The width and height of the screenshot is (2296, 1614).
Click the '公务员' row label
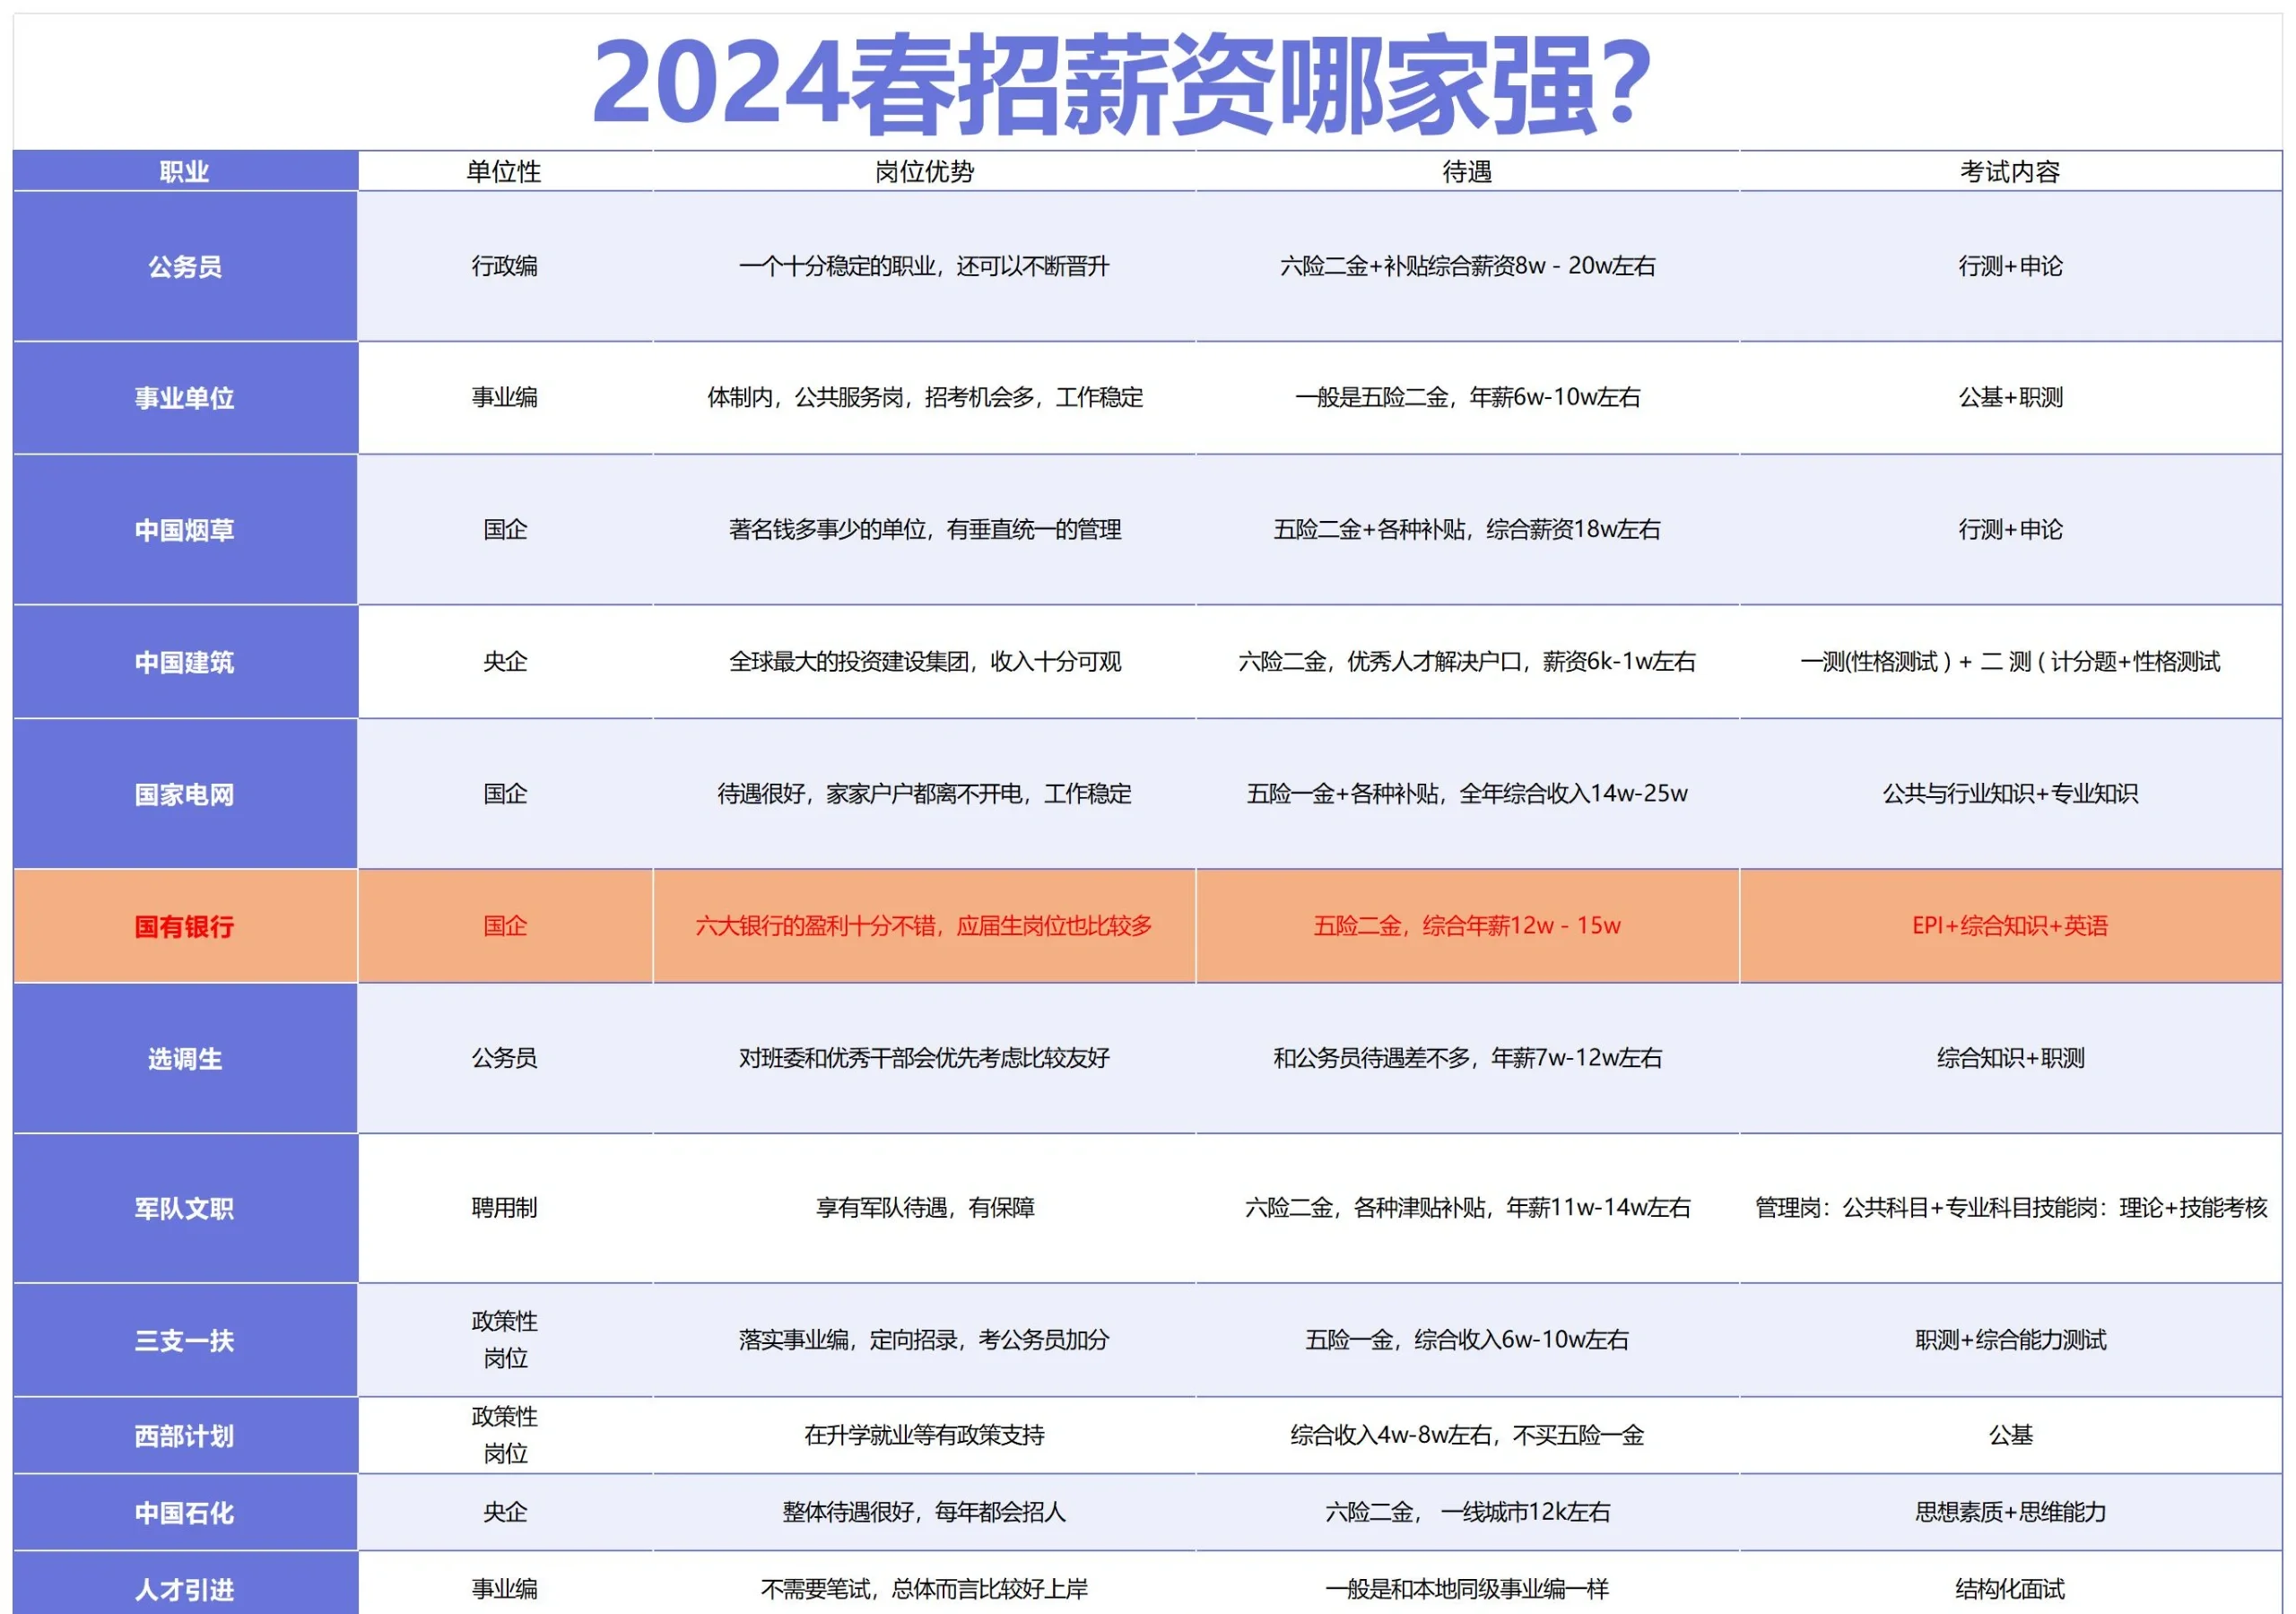click(185, 267)
